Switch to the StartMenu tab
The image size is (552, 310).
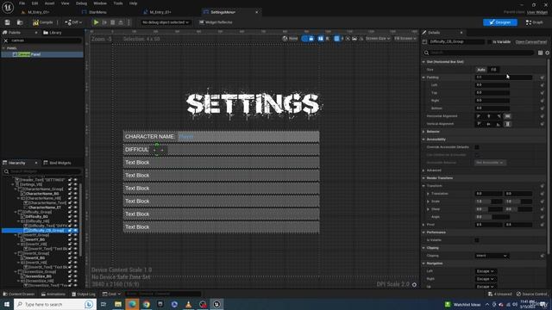(94, 12)
